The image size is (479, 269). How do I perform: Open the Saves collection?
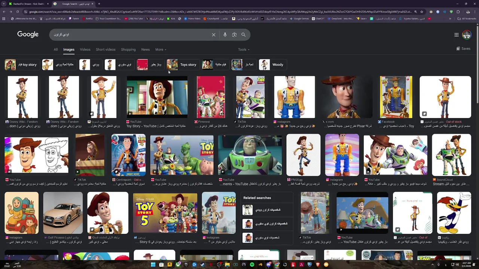coord(463,49)
